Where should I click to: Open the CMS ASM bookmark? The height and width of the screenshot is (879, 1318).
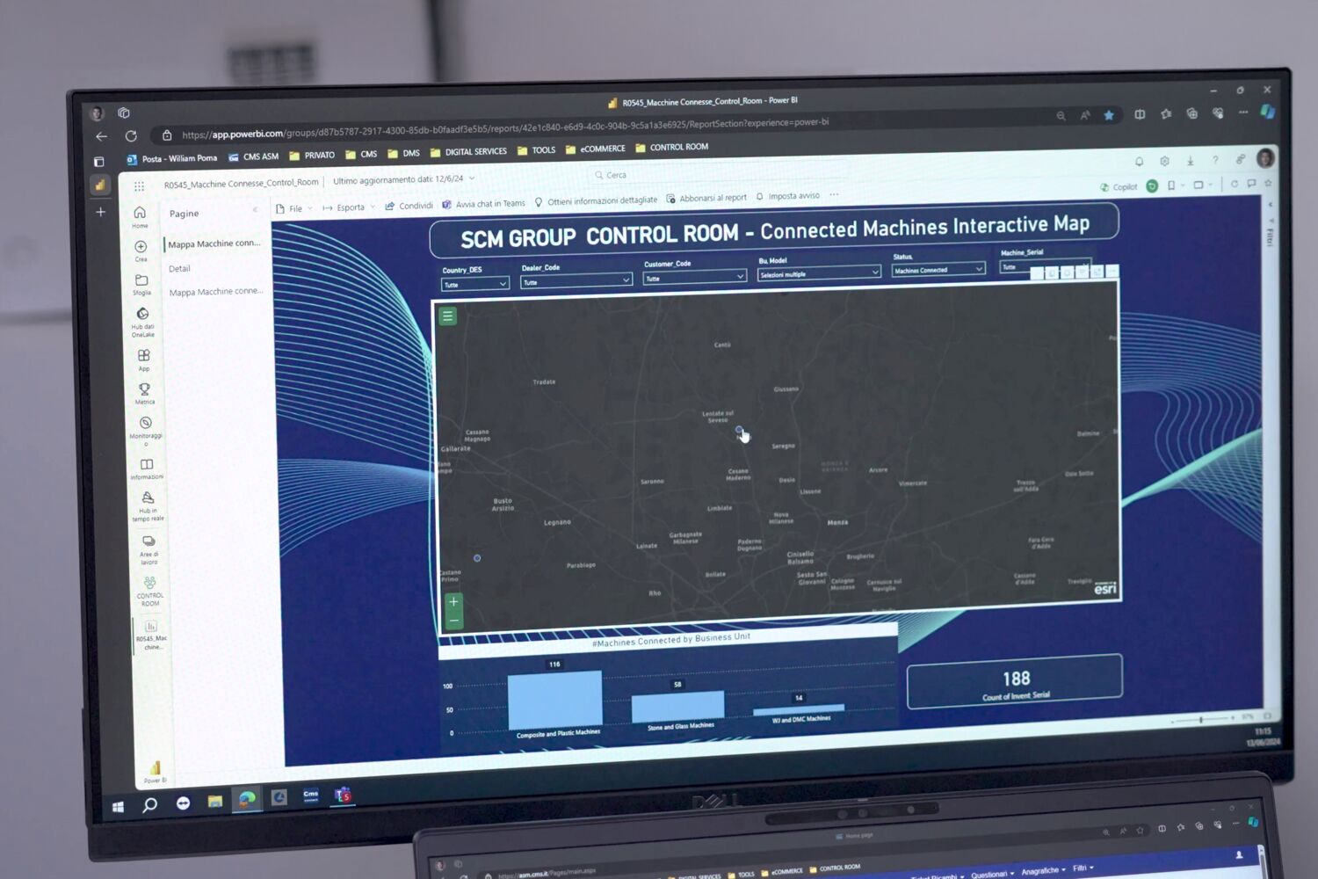[x=253, y=156]
